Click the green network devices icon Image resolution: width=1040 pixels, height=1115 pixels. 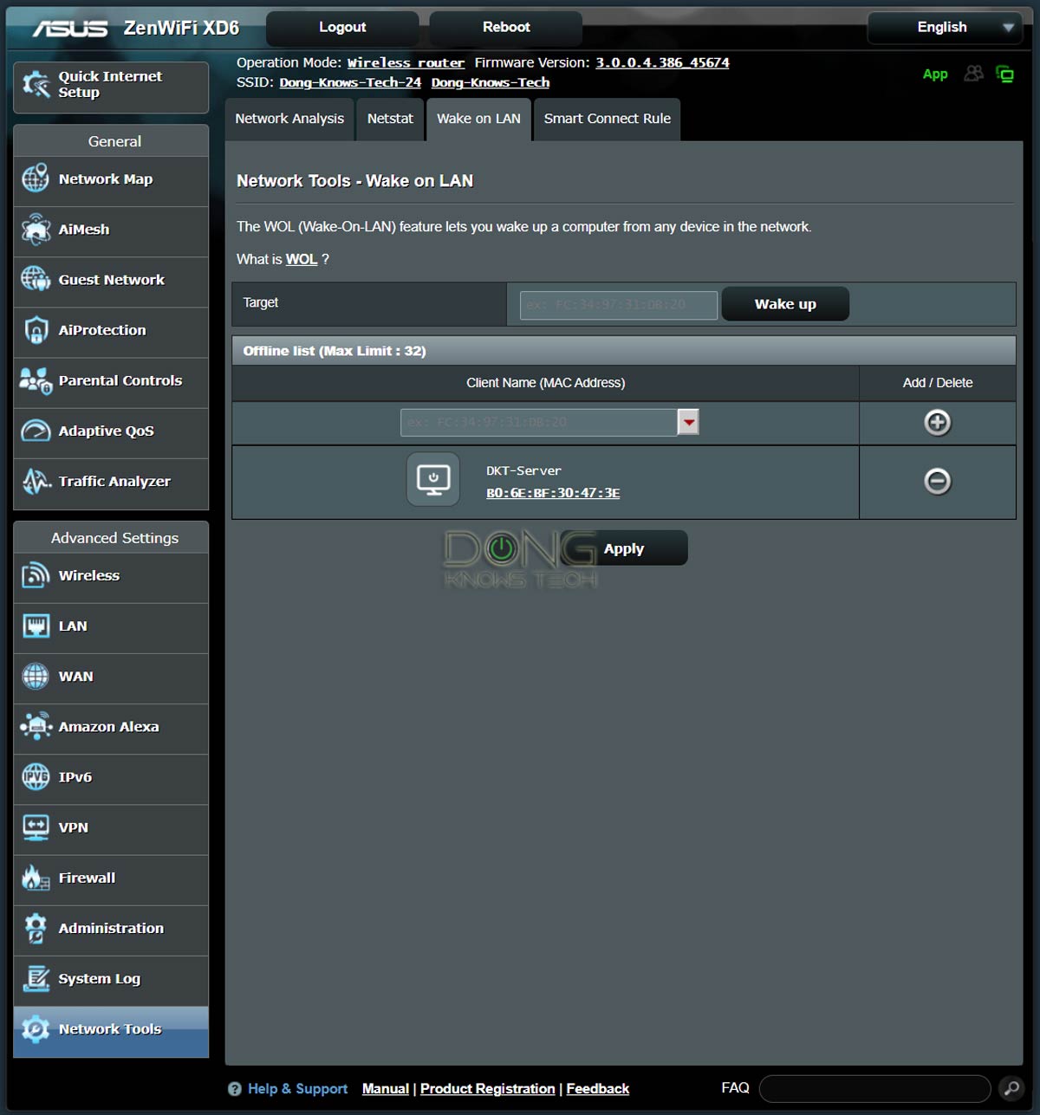[x=1005, y=74]
